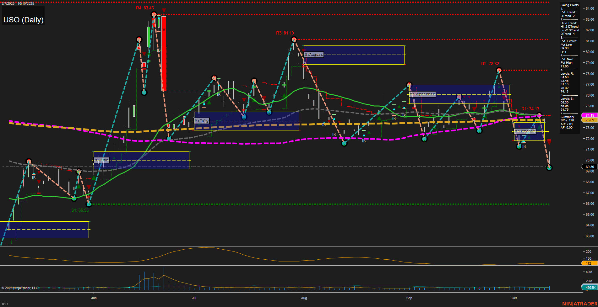The image size is (598, 307).
Task: Open the Swing Pivots summary panel
Action: [x=569, y=5]
